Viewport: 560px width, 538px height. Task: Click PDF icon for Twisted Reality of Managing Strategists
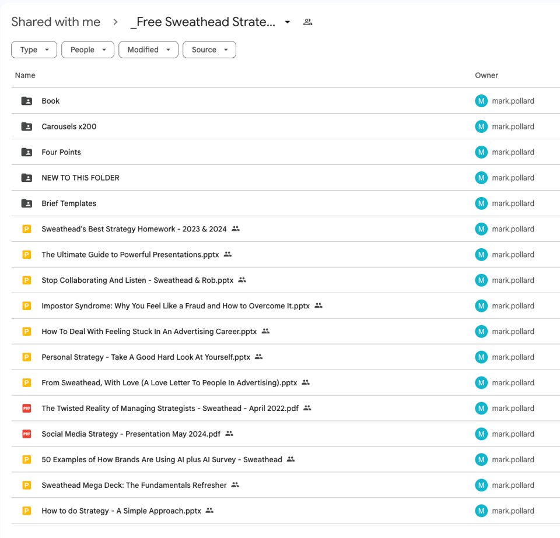coord(26,409)
